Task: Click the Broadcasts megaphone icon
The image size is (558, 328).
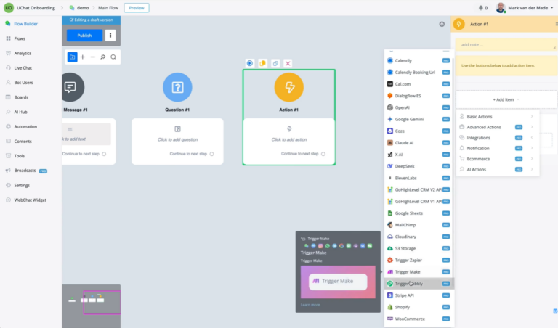Action: click(8, 171)
